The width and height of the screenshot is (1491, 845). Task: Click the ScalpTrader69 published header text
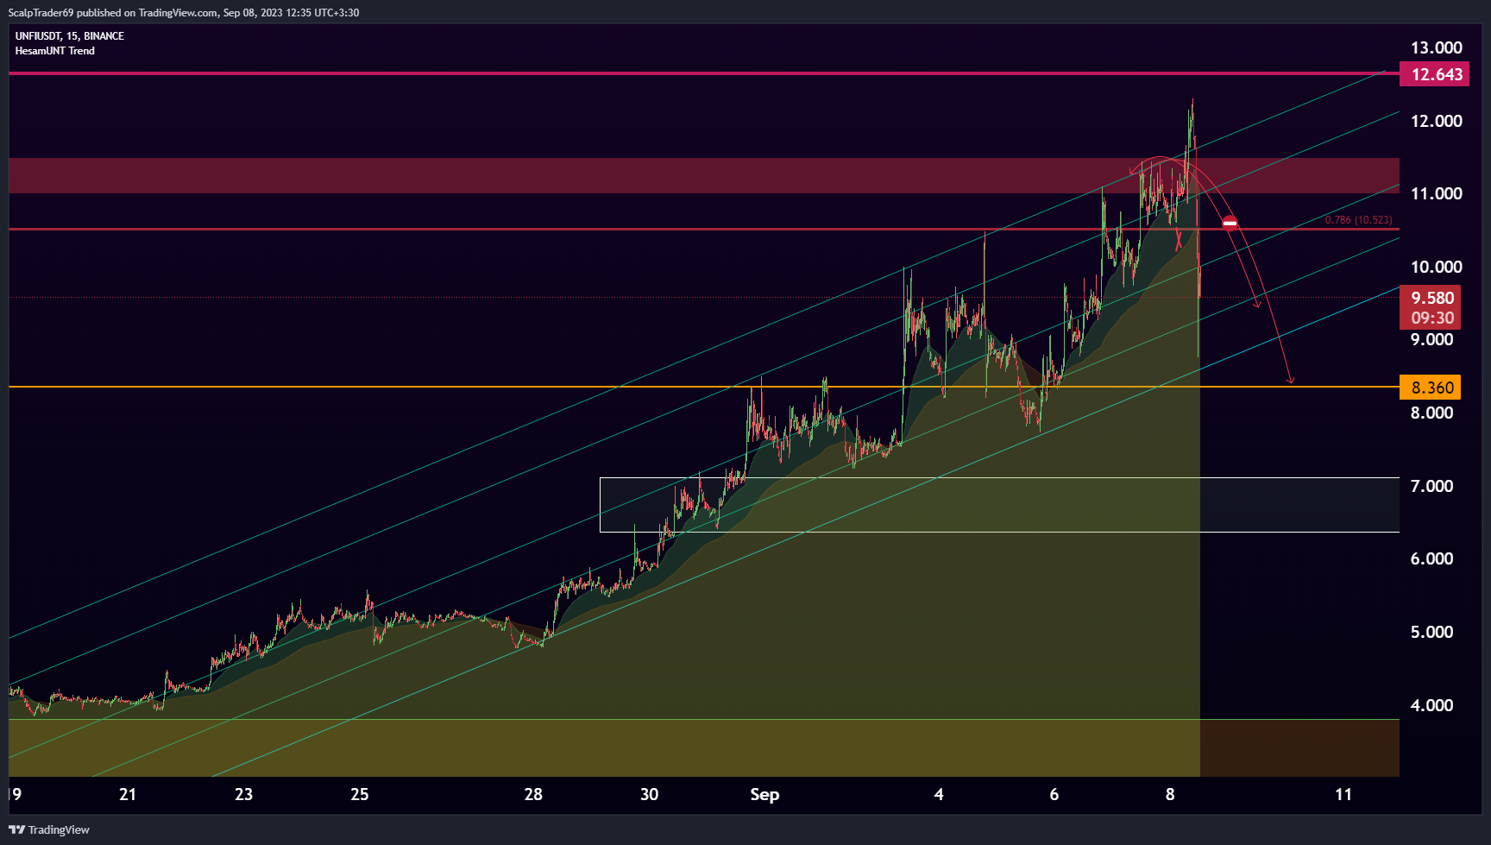(x=184, y=13)
